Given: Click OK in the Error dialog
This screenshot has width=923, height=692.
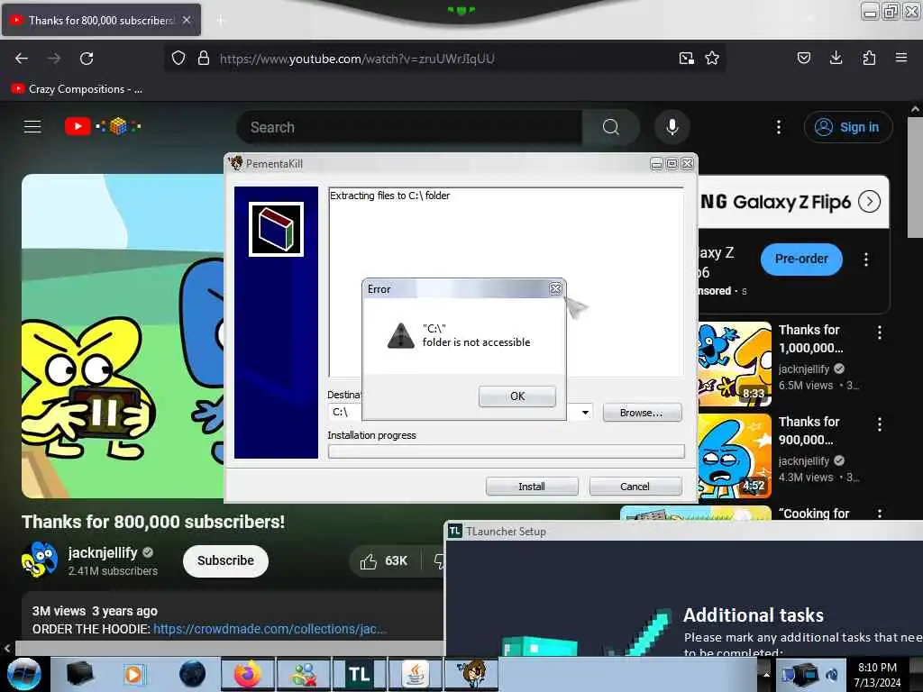Looking at the screenshot, I should tap(516, 396).
